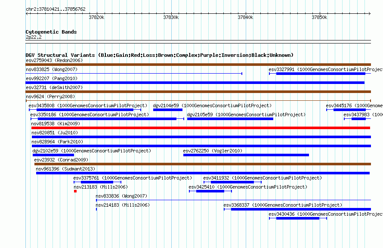Click the esv3368337 variant label
This screenshot has height=248, width=383.
point(283,205)
